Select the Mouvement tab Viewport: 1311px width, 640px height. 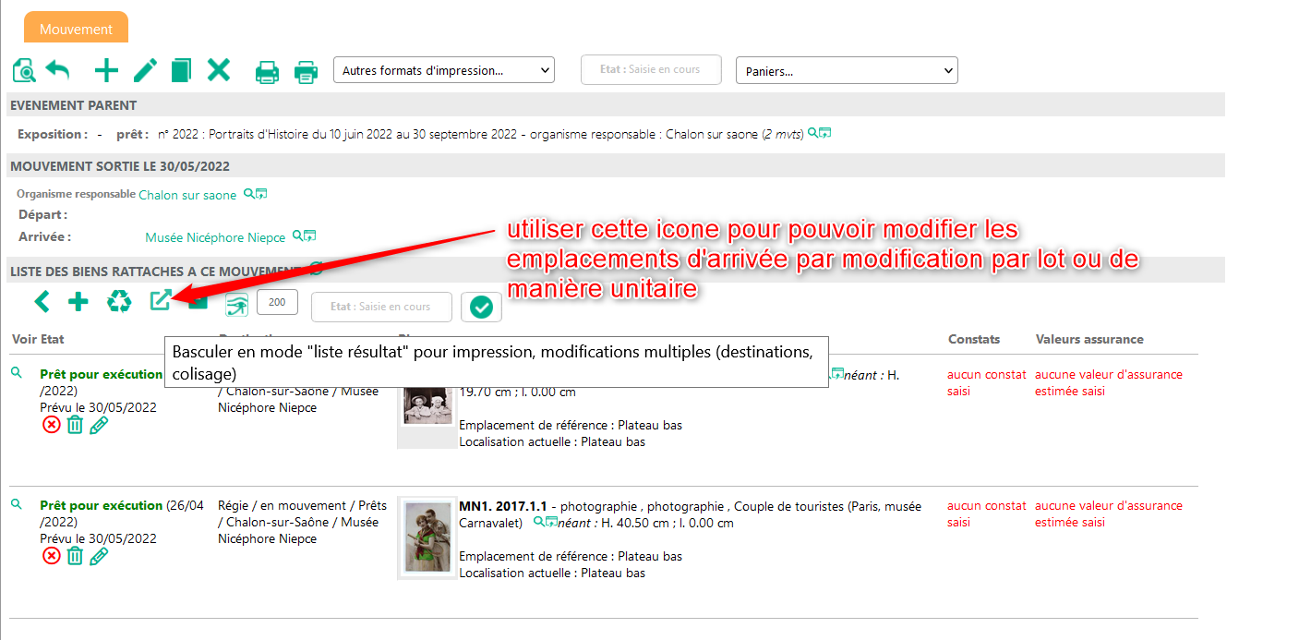pyautogui.click(x=76, y=29)
